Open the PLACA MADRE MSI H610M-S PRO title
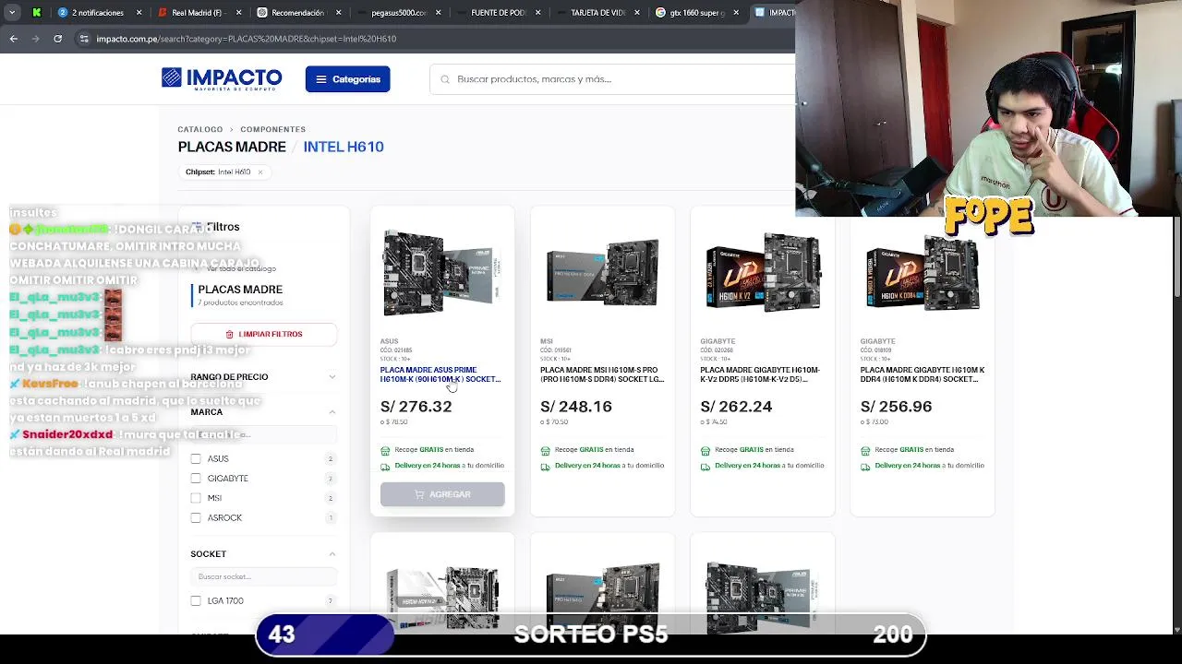 pyautogui.click(x=602, y=374)
